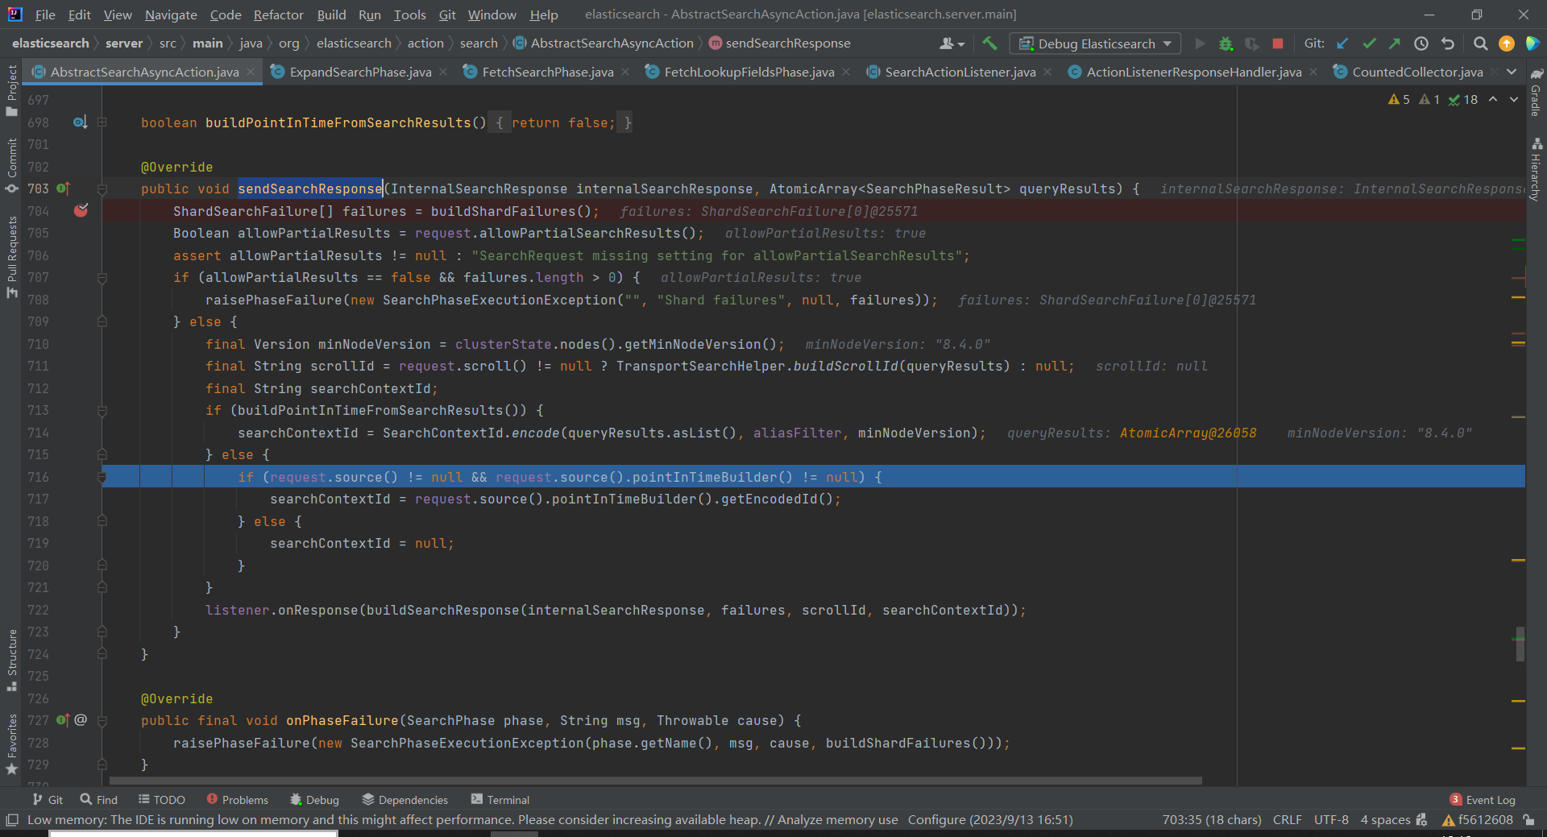
Task: Run the Debug Elasticsearch configuration with the play icon
Action: pos(1200,44)
